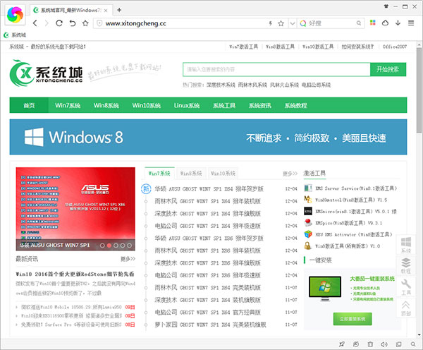This screenshot has height=350, width=423.
Task: Select Linux系统 in the navigation bar
Action: [x=187, y=105]
